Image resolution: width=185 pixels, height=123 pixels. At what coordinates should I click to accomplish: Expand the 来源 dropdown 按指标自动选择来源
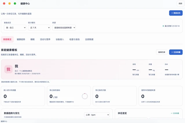pos(64,28)
